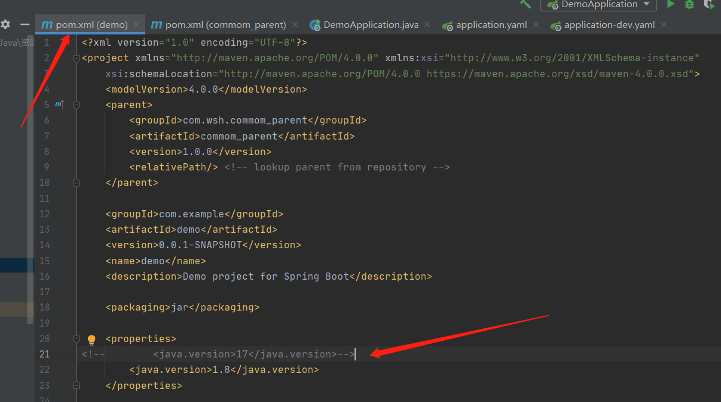Click the fold end marker on line 23
The width and height of the screenshot is (721, 402).
pyautogui.click(x=76, y=386)
